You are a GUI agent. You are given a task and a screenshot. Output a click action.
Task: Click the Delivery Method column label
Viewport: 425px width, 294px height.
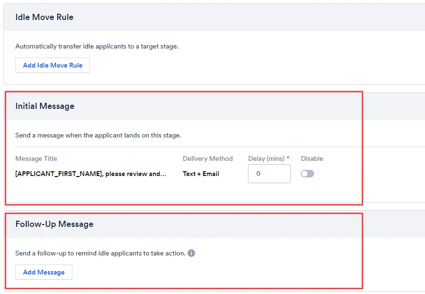tap(208, 158)
